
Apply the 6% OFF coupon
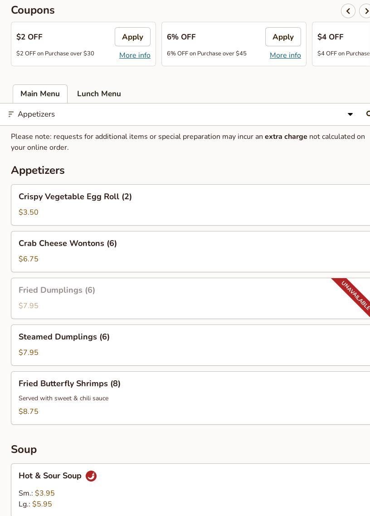[x=283, y=37]
